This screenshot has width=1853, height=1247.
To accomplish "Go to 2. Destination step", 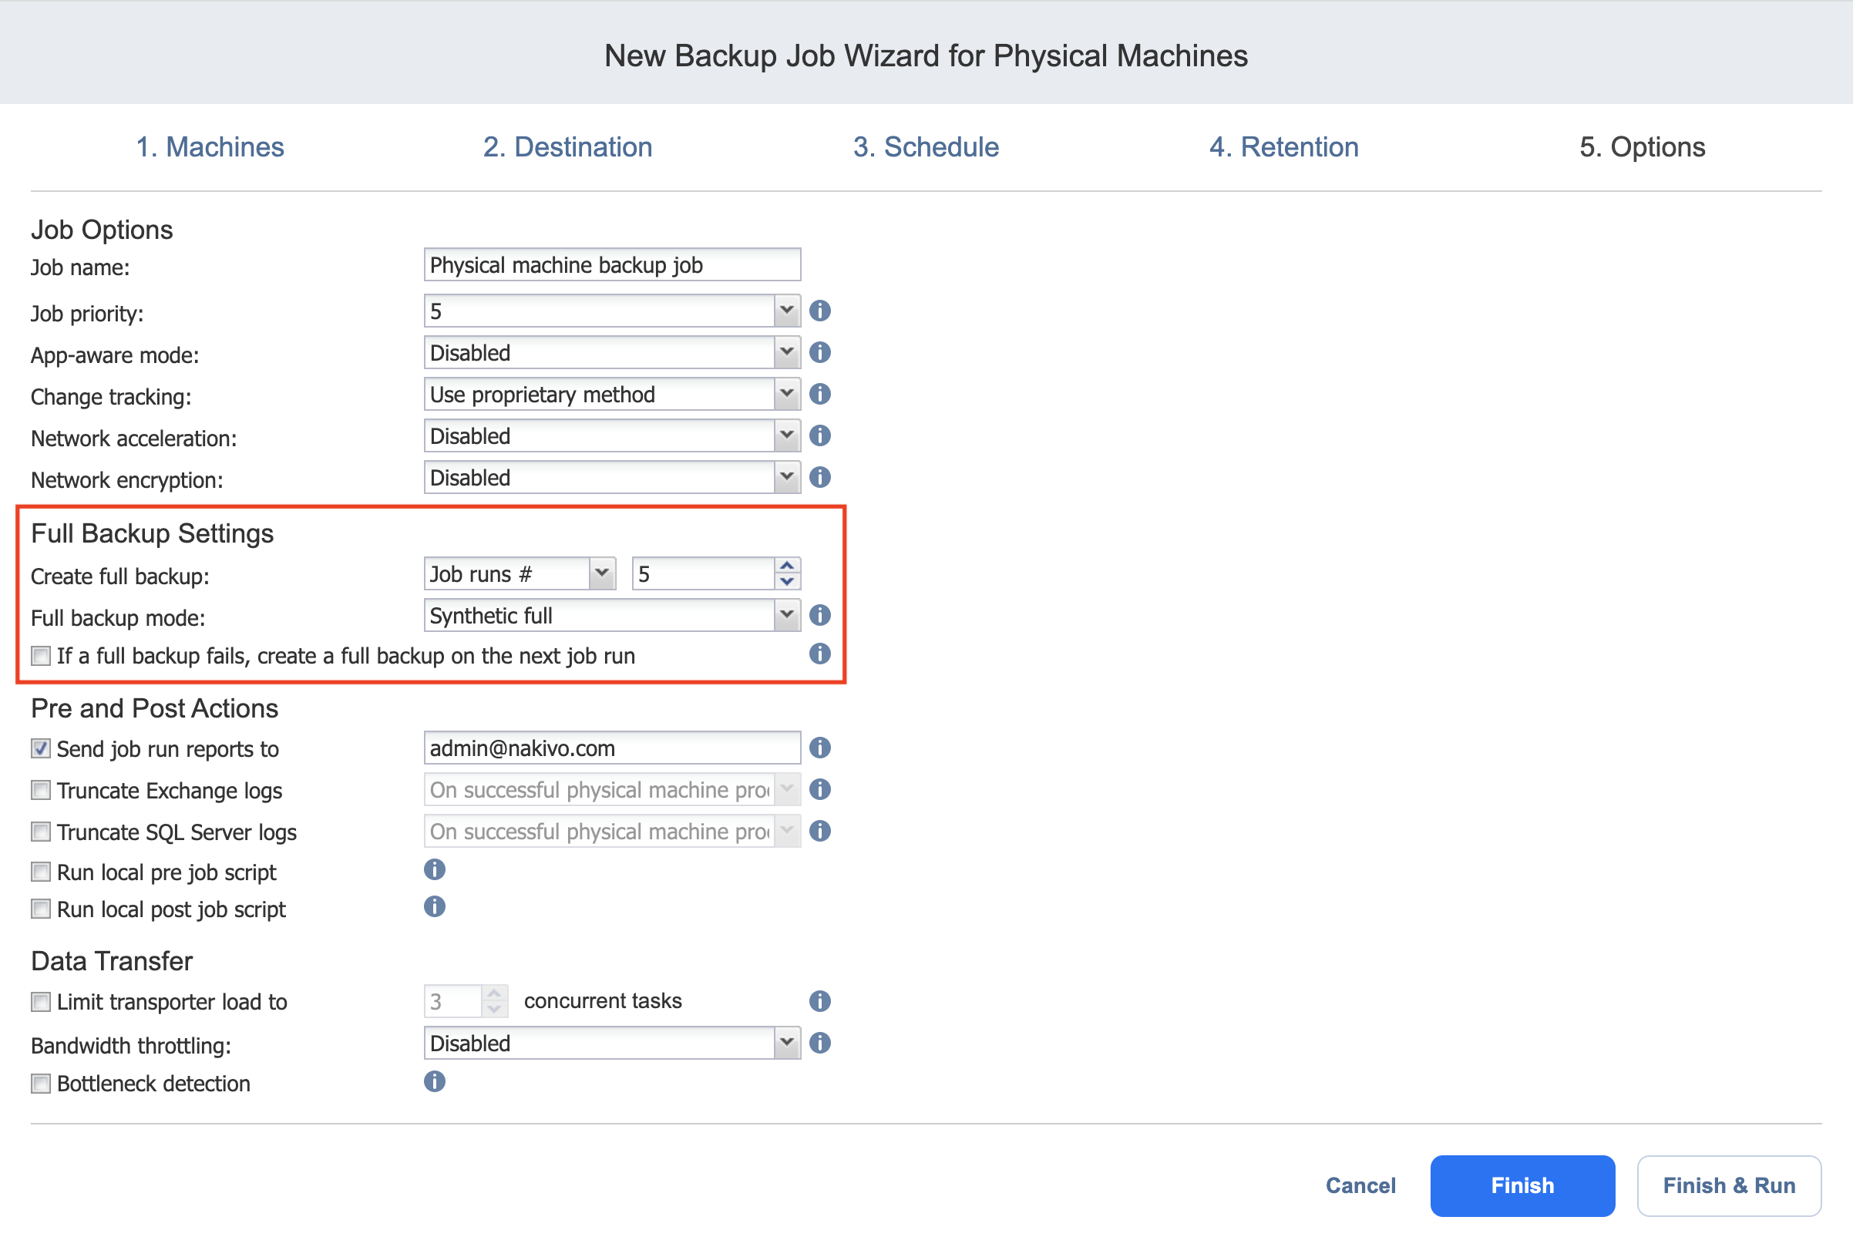I will coord(568,147).
